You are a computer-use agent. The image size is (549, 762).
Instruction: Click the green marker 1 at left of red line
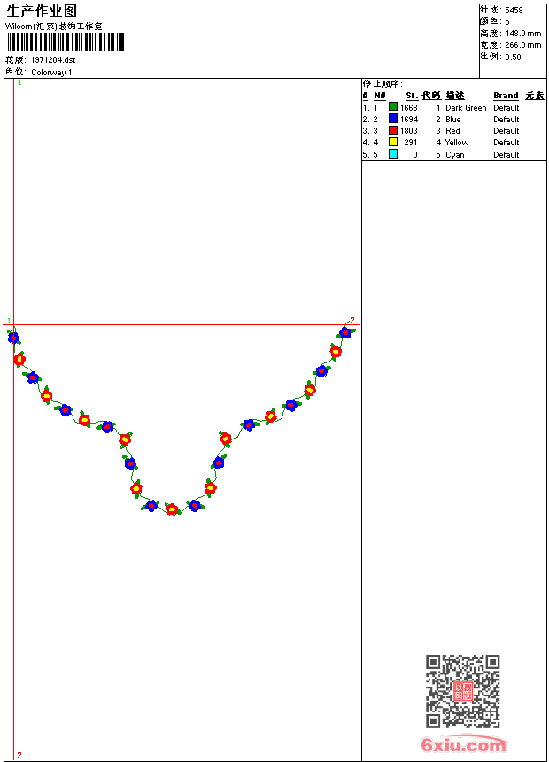coord(9,322)
